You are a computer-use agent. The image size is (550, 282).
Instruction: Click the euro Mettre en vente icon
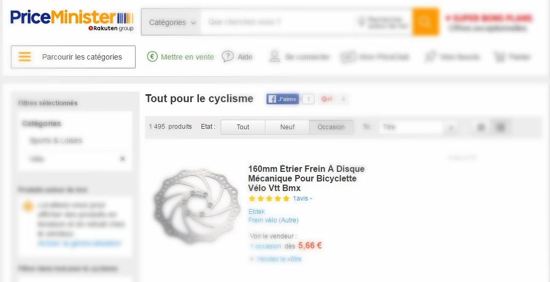click(x=152, y=56)
